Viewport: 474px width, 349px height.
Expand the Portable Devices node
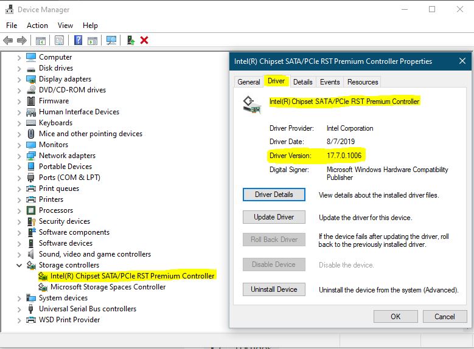[19, 167]
